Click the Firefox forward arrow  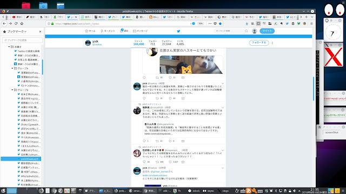10,24
